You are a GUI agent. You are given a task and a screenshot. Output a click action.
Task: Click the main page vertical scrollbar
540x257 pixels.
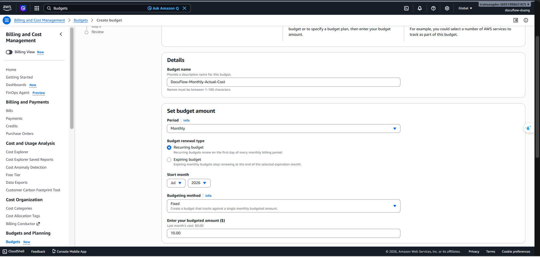(537, 97)
